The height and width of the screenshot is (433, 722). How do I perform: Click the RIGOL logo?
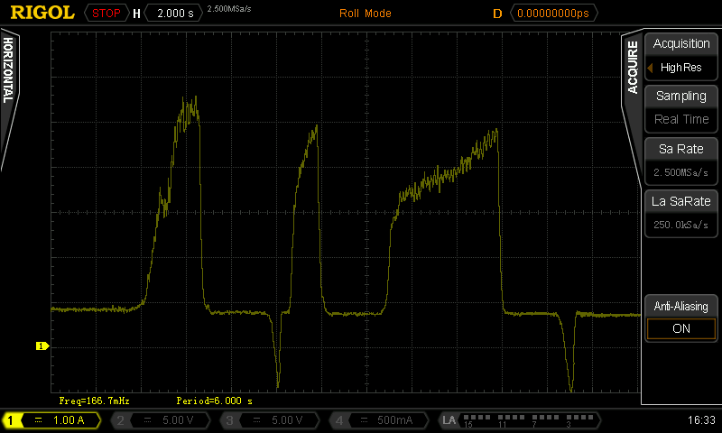[x=42, y=13]
